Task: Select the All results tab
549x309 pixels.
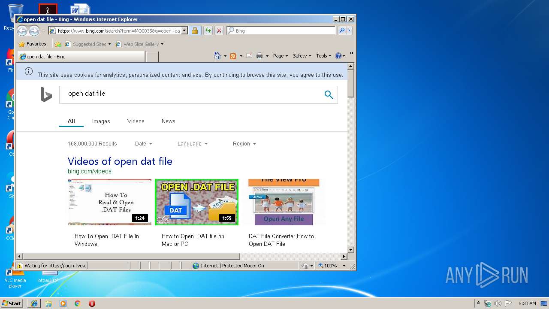Action: pos(71,121)
